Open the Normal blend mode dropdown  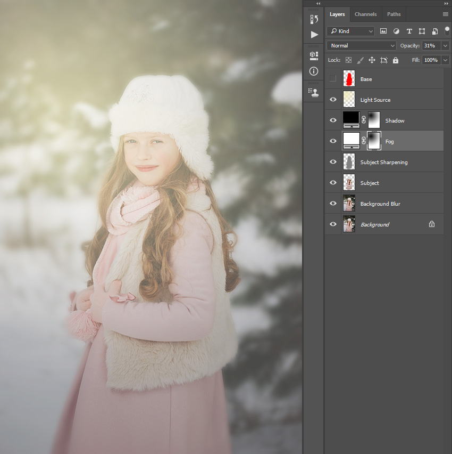(361, 46)
